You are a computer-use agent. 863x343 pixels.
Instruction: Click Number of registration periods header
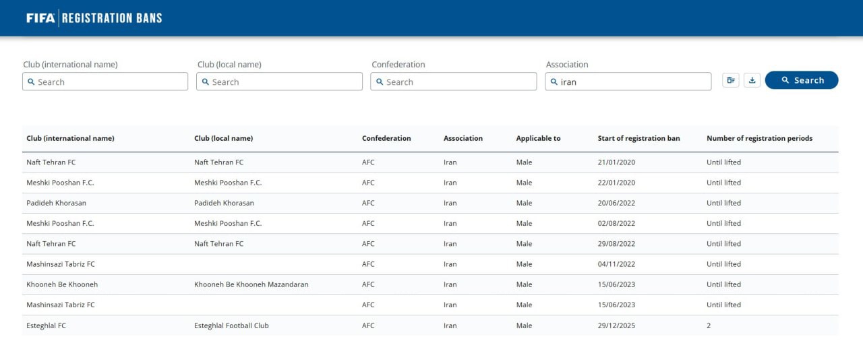759,138
